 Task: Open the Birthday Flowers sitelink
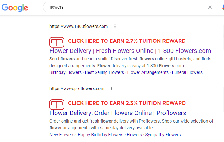(66, 72)
